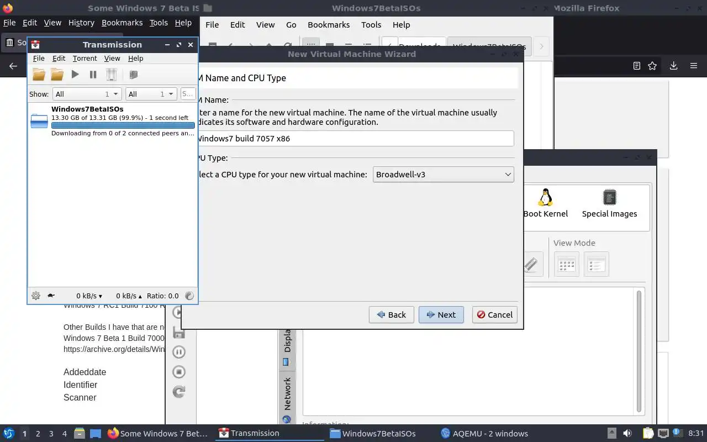
Task: Open Firefox History menu
Action: pos(81,23)
